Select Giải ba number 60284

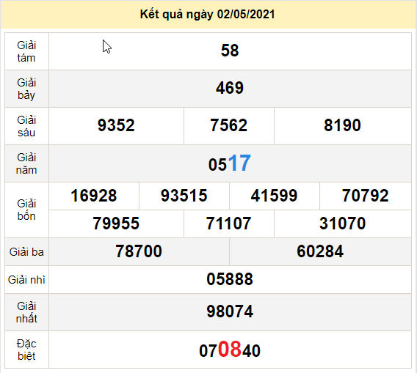coord(320,251)
